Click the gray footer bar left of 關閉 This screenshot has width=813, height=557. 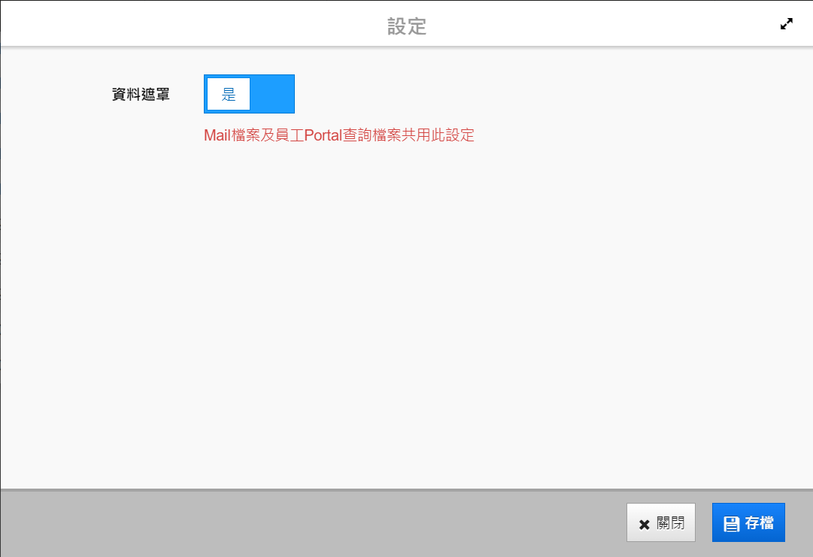[301, 523]
